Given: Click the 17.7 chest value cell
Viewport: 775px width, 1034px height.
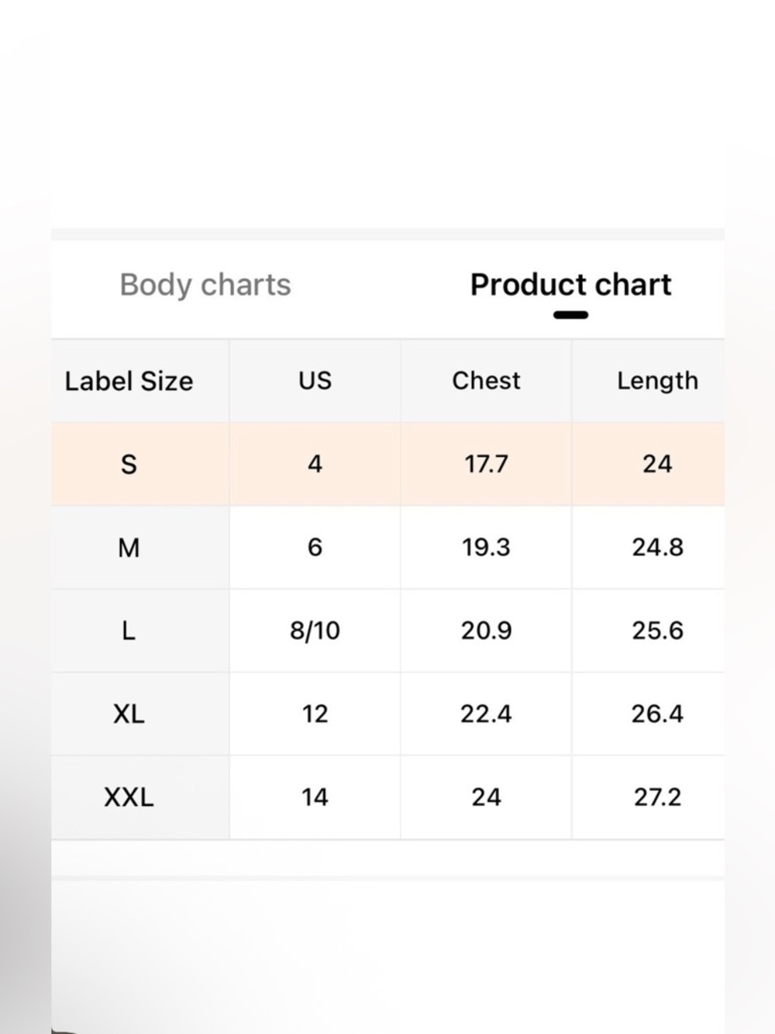Looking at the screenshot, I should pyautogui.click(x=486, y=464).
